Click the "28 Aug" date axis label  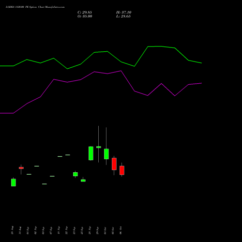pyautogui.click(x=13, y=230)
